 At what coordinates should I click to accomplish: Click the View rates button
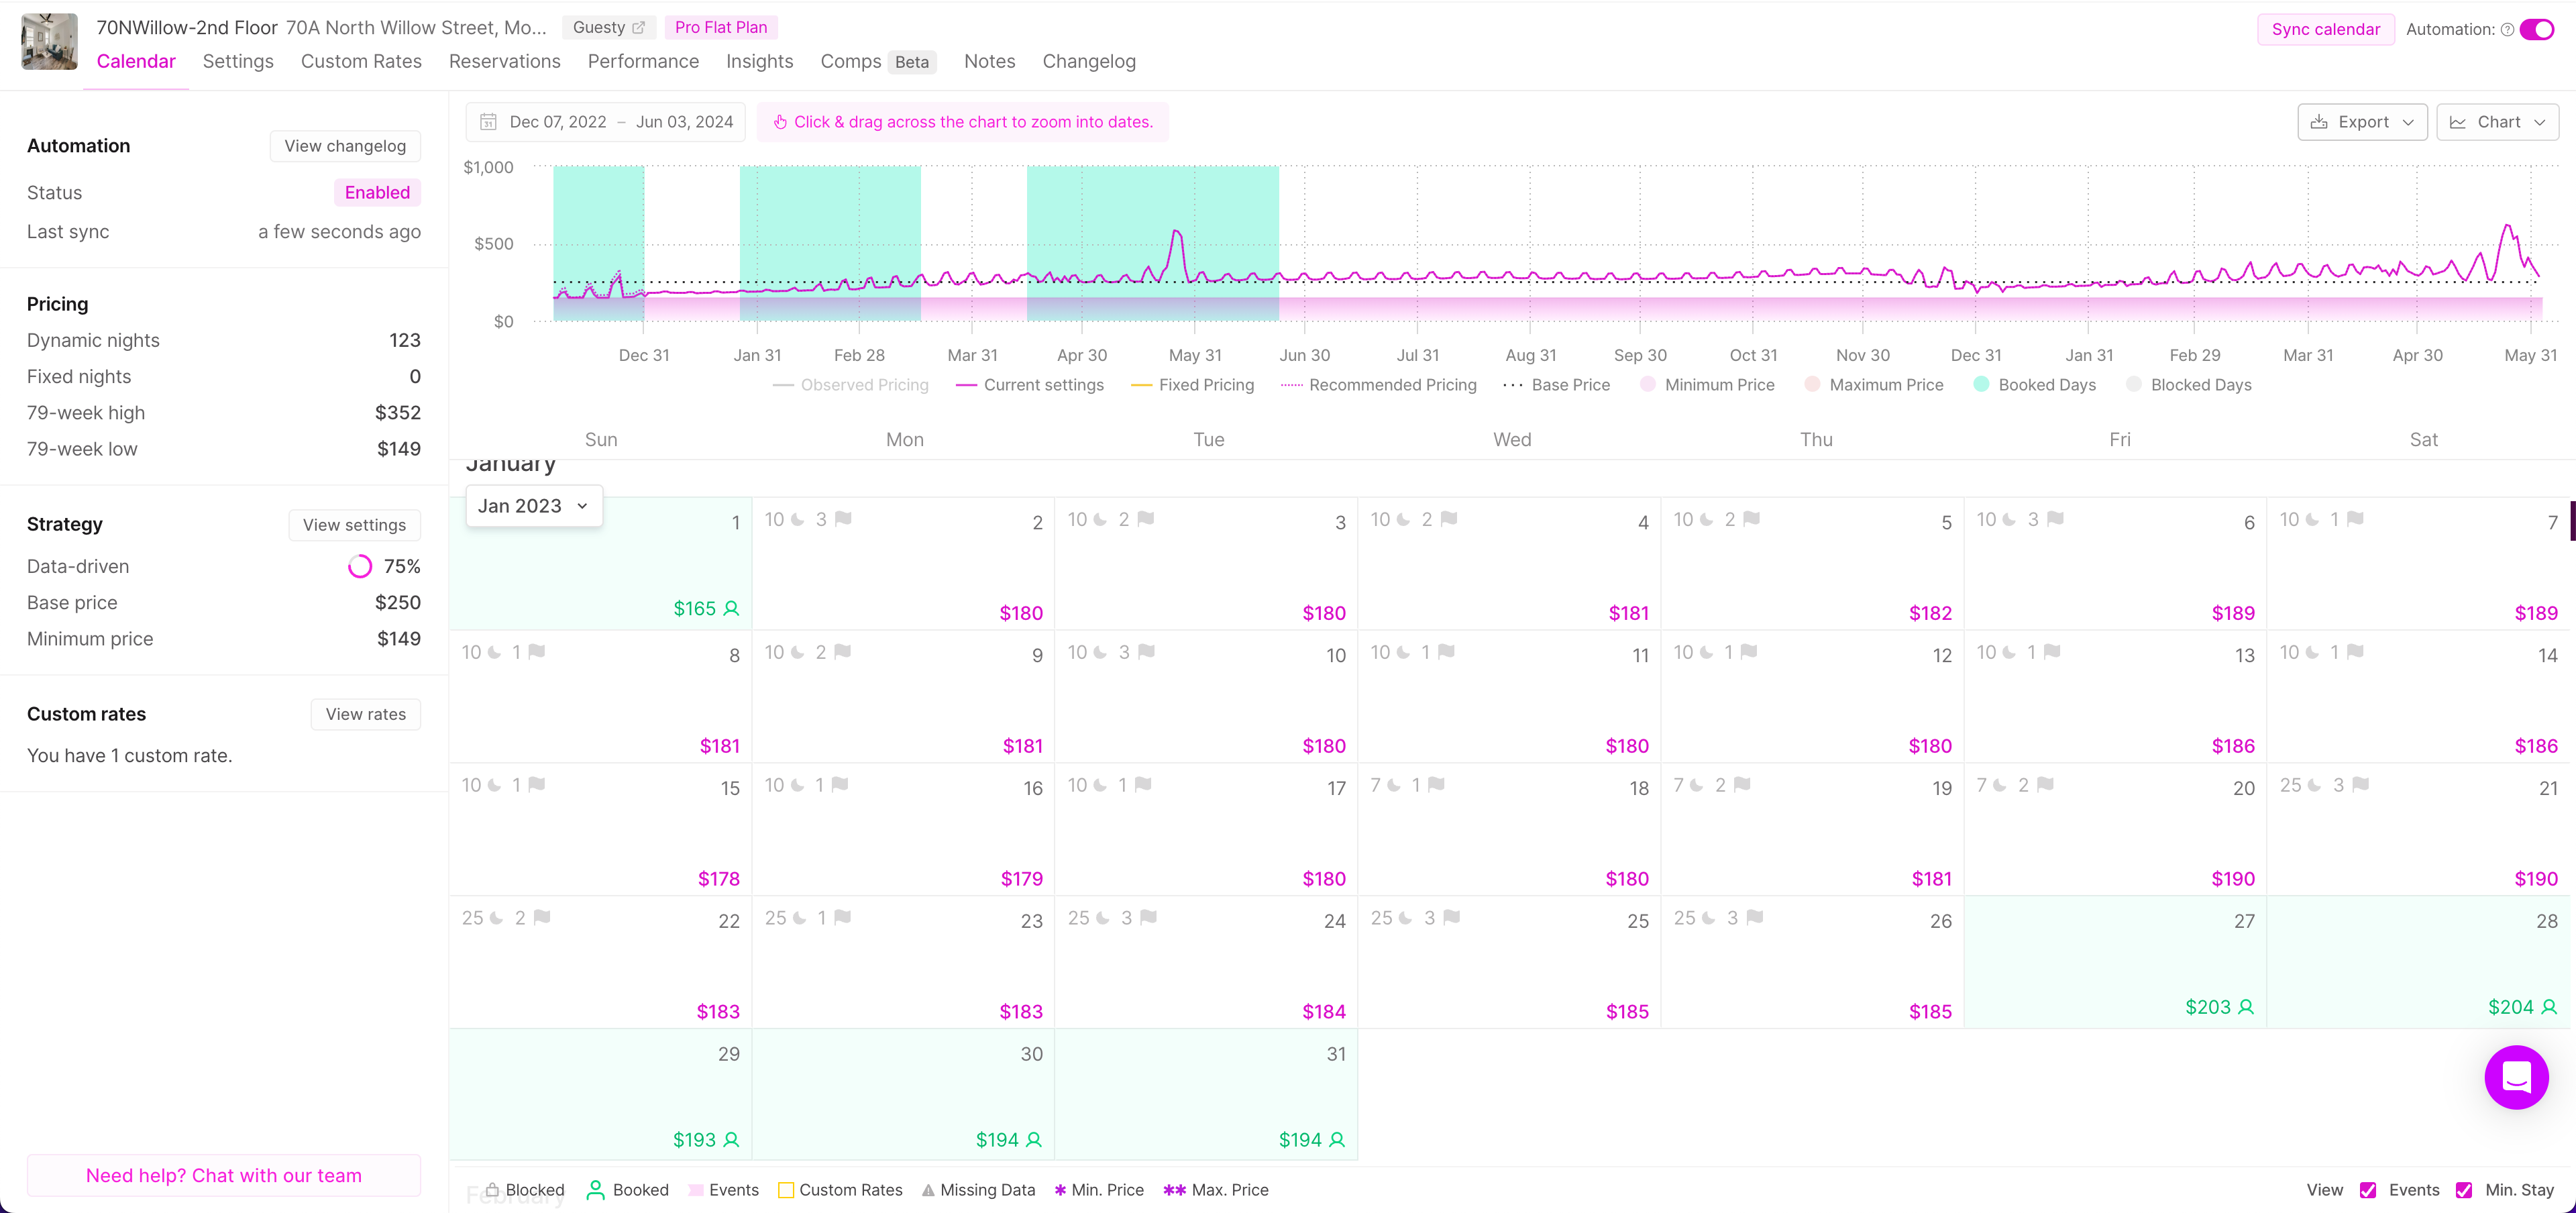365,714
